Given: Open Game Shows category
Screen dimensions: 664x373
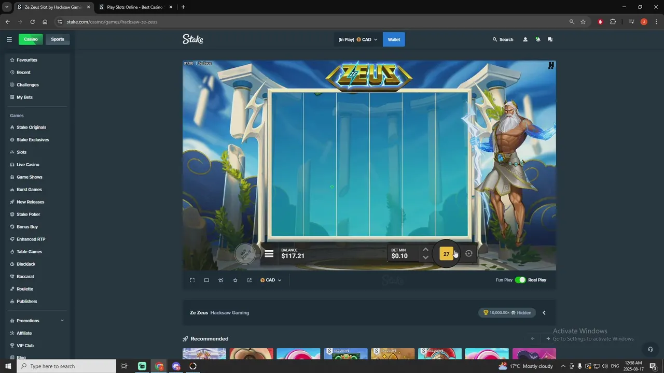Looking at the screenshot, I should (x=36, y=177).
